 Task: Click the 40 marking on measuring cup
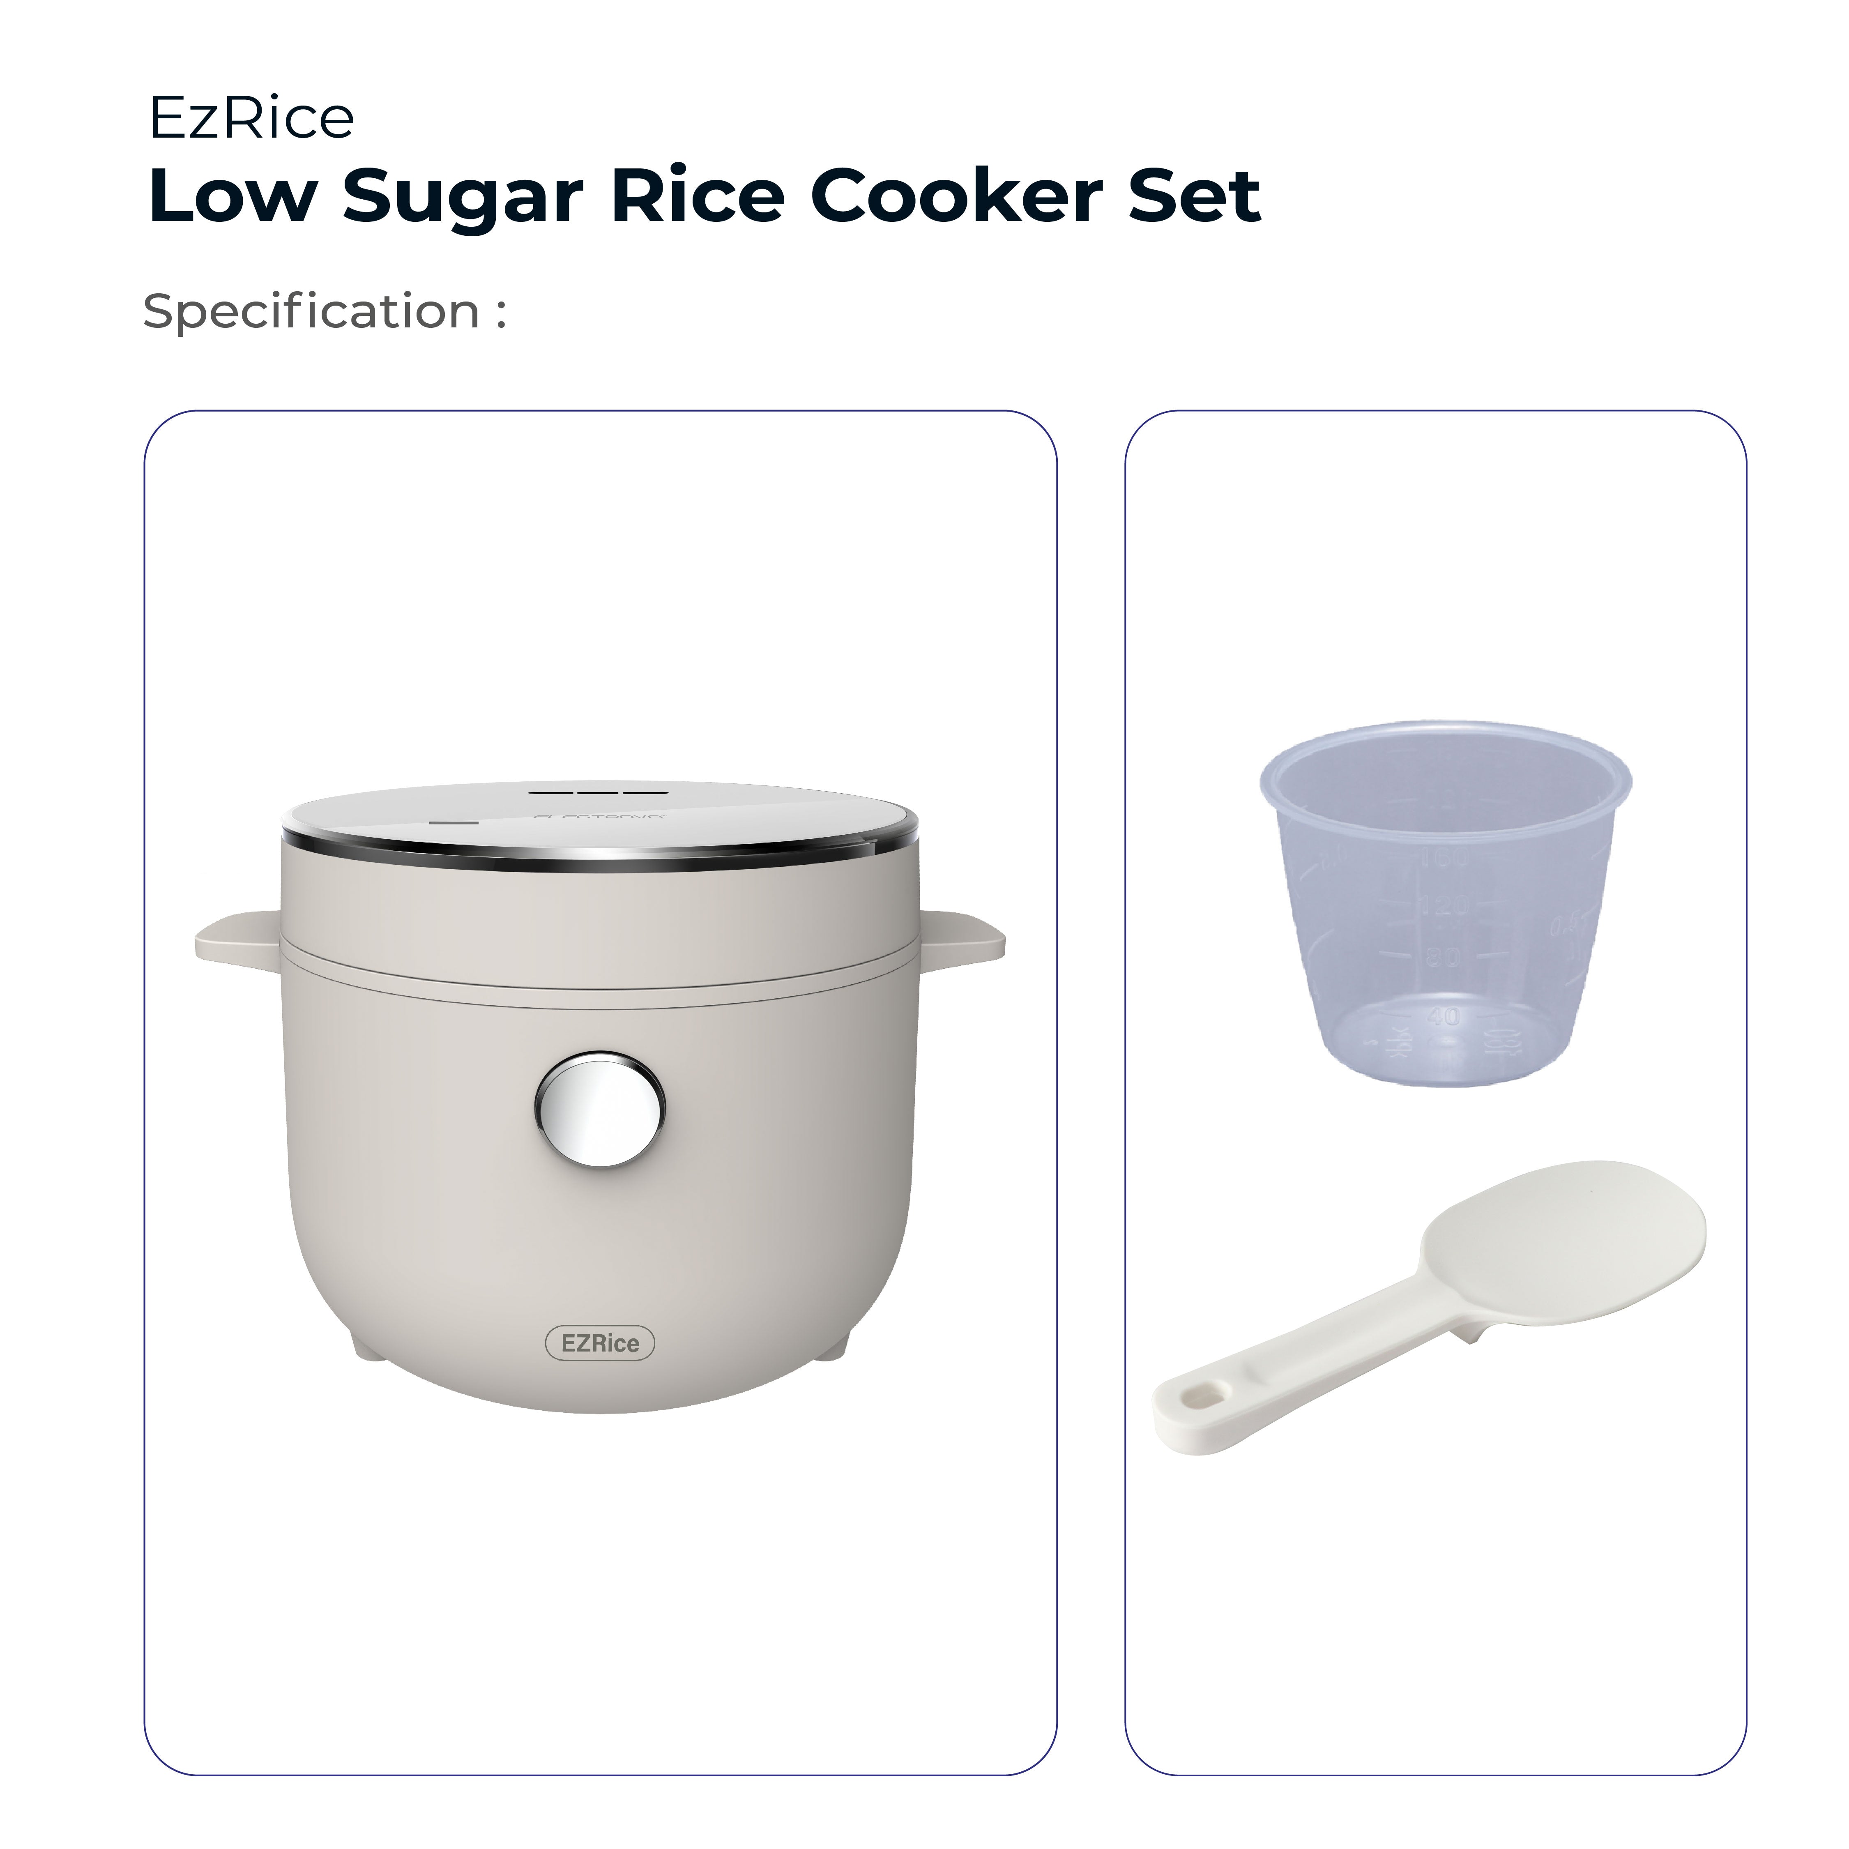[1443, 1015]
